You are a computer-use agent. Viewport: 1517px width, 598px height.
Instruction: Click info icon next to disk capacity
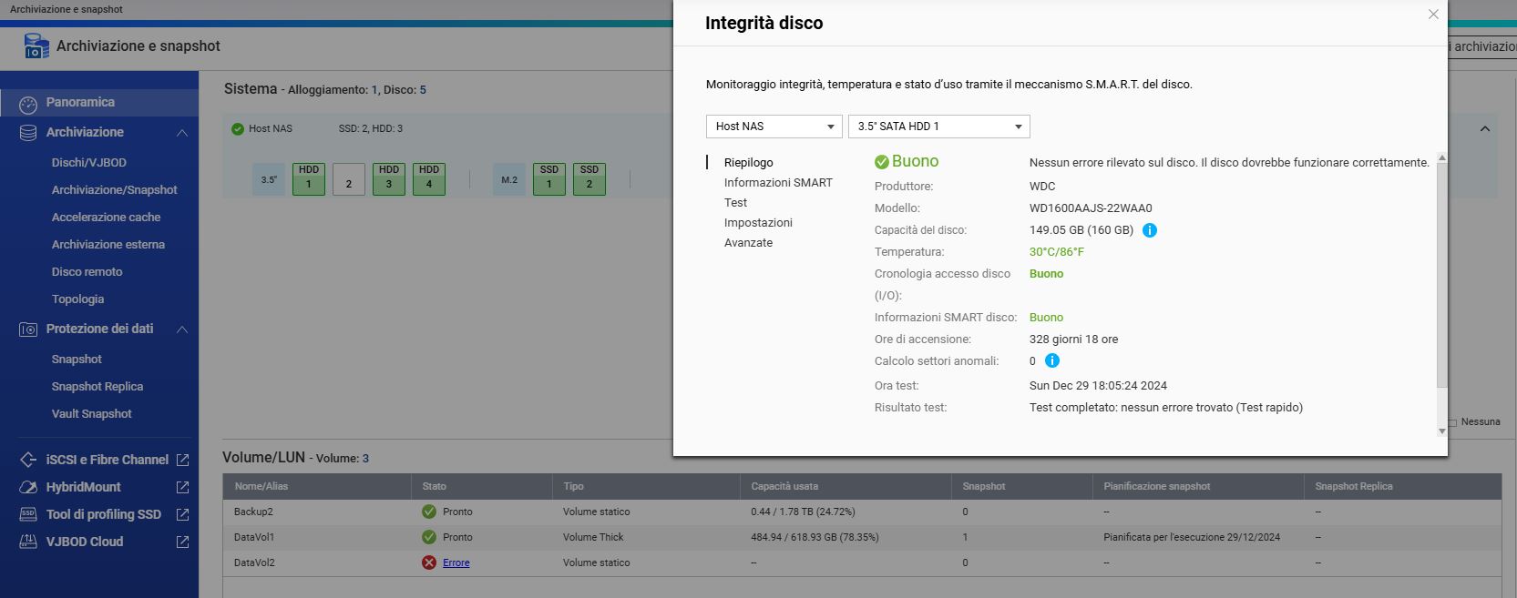(1150, 230)
